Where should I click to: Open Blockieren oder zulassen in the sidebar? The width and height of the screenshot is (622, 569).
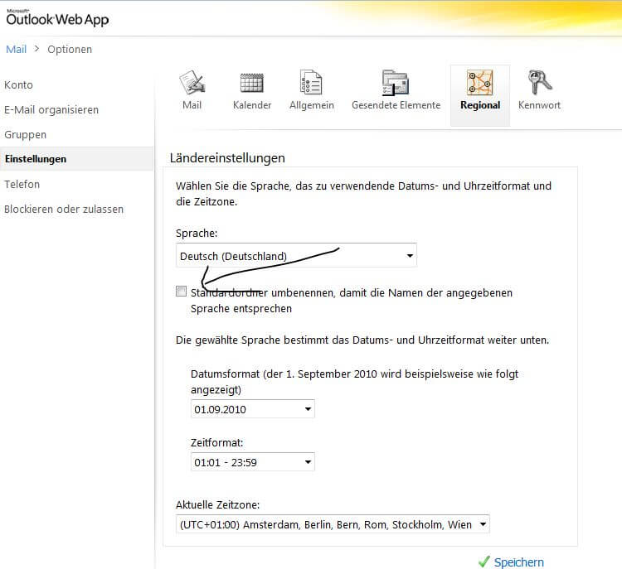(x=64, y=209)
